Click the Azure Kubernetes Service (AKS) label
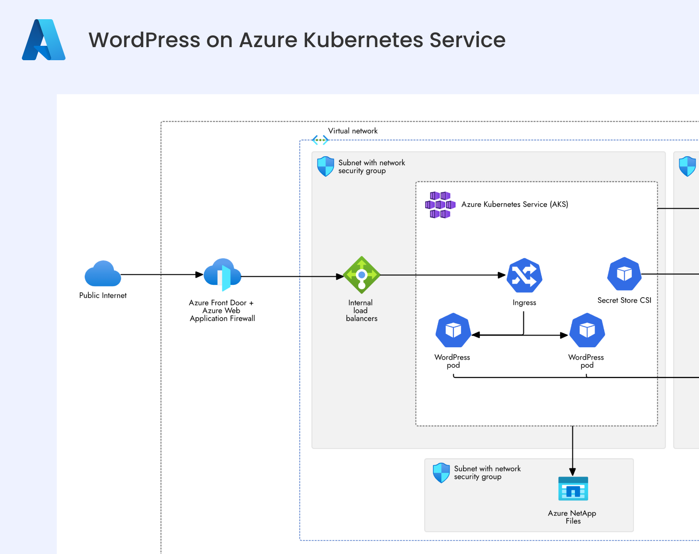The image size is (699, 554). tap(515, 204)
